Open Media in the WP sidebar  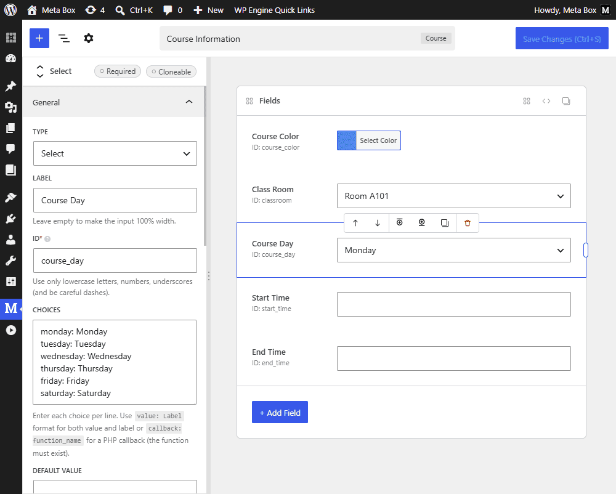11,107
